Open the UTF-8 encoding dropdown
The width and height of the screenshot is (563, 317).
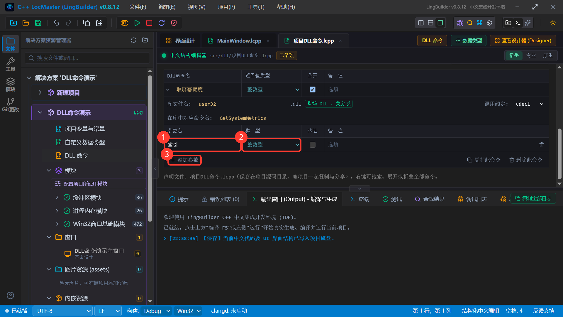coord(62,311)
